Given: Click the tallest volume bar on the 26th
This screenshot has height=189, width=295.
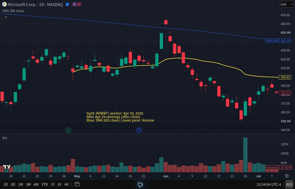Looking at the screenshot, I should click(245, 155).
